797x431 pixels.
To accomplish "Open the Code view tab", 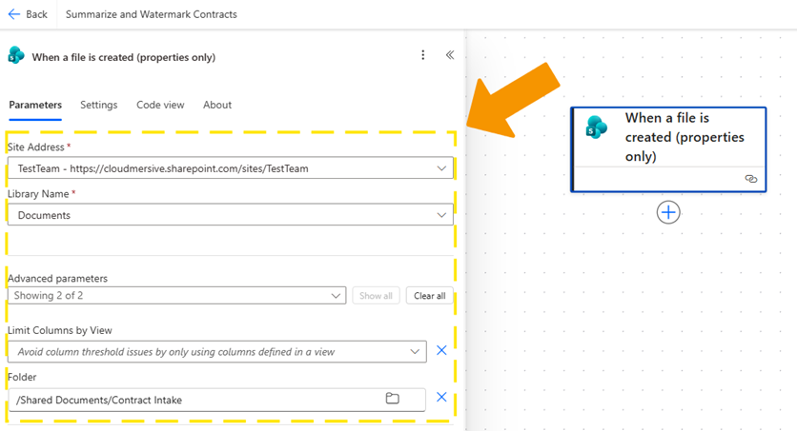I will click(160, 105).
